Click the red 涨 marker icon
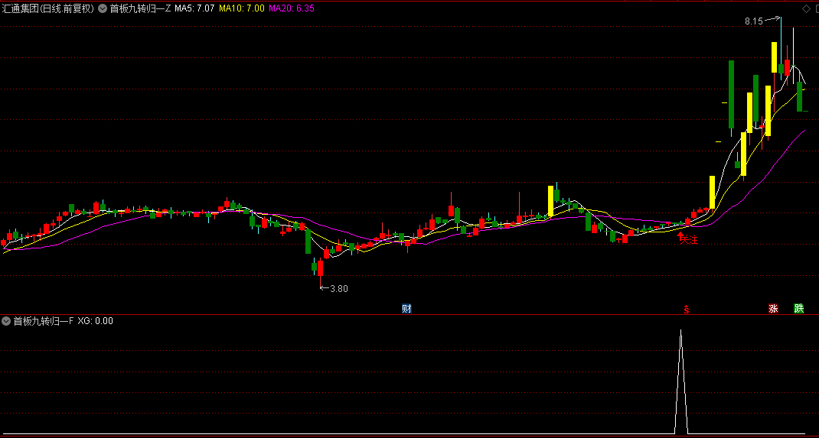Viewport: 819px width, 438px height. tap(773, 308)
